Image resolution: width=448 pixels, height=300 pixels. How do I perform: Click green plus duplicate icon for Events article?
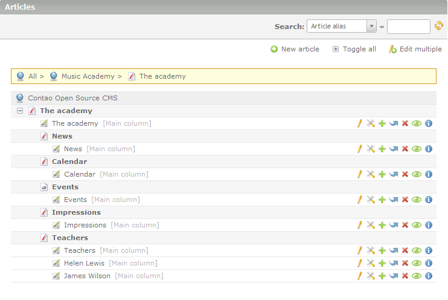click(x=382, y=200)
